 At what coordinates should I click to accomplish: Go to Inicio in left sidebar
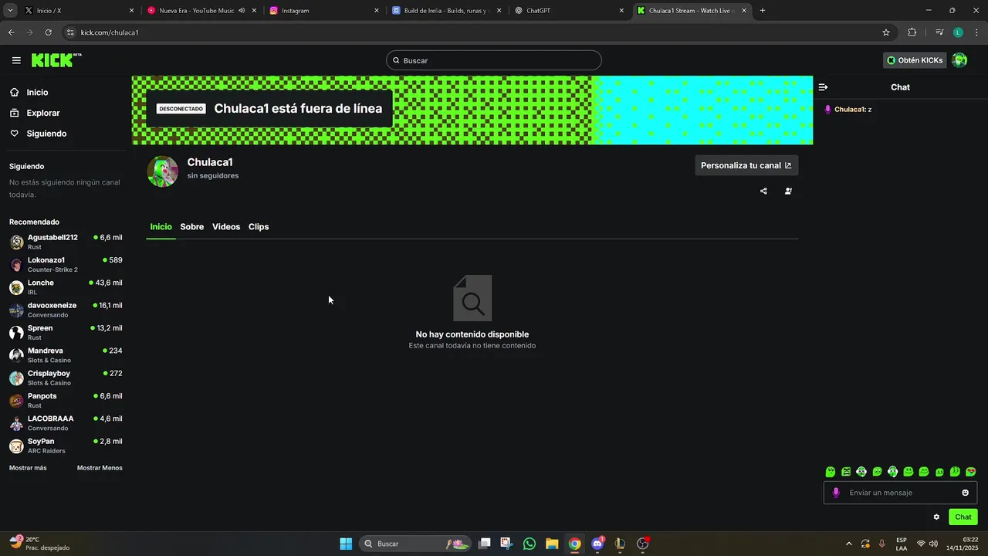tap(29, 93)
